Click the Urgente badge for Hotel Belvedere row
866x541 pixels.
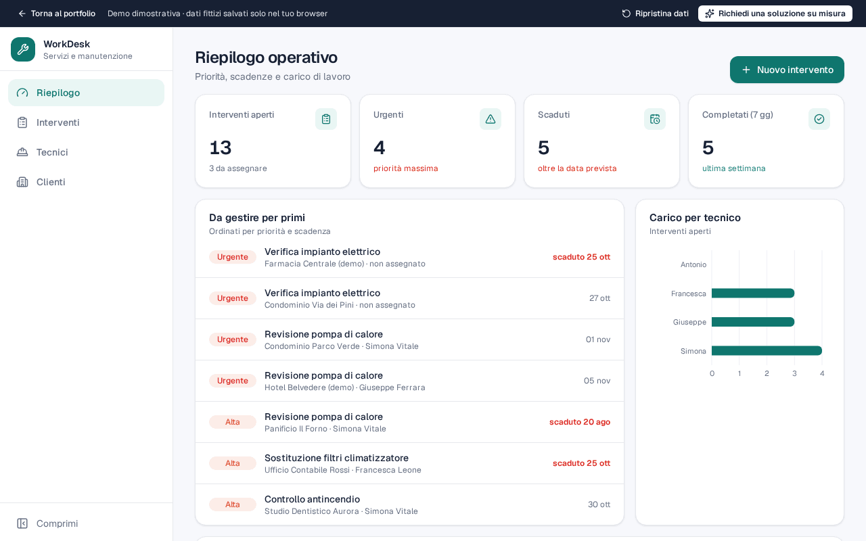(233, 381)
